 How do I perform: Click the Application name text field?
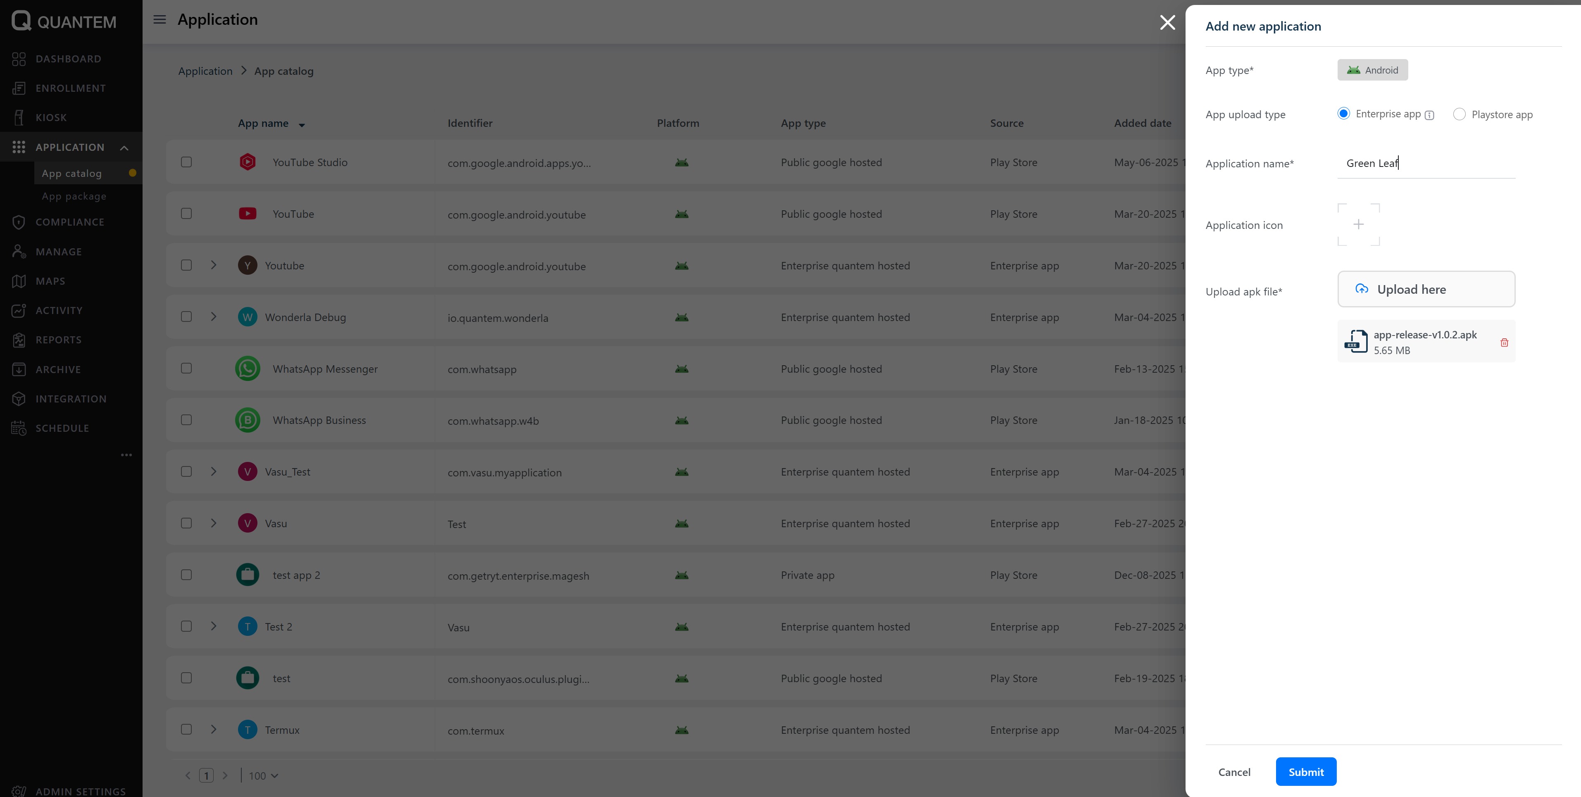(x=1426, y=163)
